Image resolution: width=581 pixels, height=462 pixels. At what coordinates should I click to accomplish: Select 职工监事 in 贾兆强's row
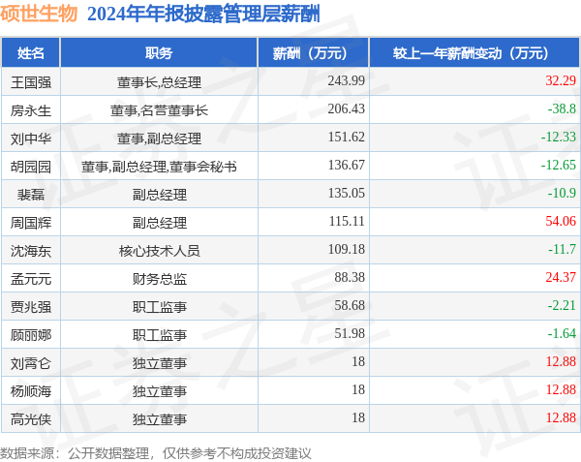(160, 307)
